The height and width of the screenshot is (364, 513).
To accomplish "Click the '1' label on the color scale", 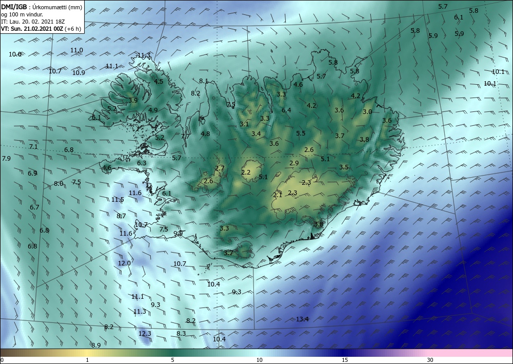I will (x=87, y=360).
